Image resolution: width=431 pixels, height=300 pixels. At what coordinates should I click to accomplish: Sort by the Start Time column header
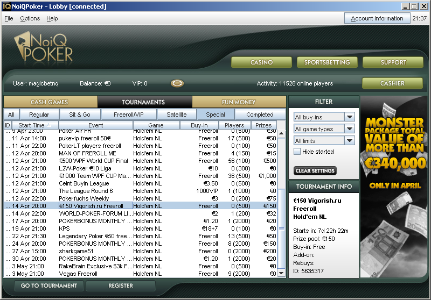click(x=35, y=125)
